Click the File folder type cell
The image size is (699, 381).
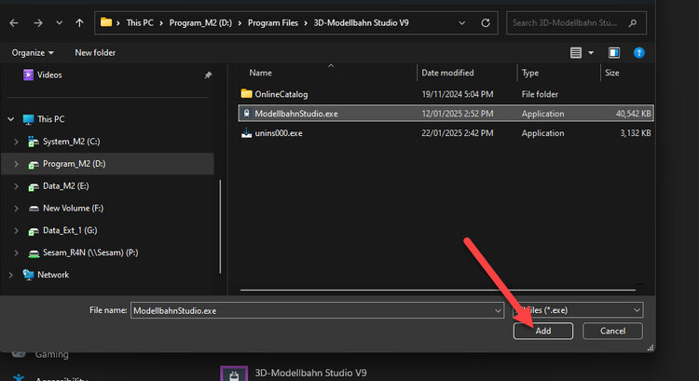[540, 94]
